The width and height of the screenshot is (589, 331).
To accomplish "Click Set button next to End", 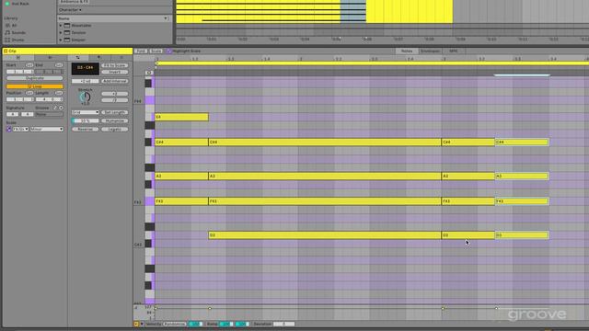I will coord(59,65).
